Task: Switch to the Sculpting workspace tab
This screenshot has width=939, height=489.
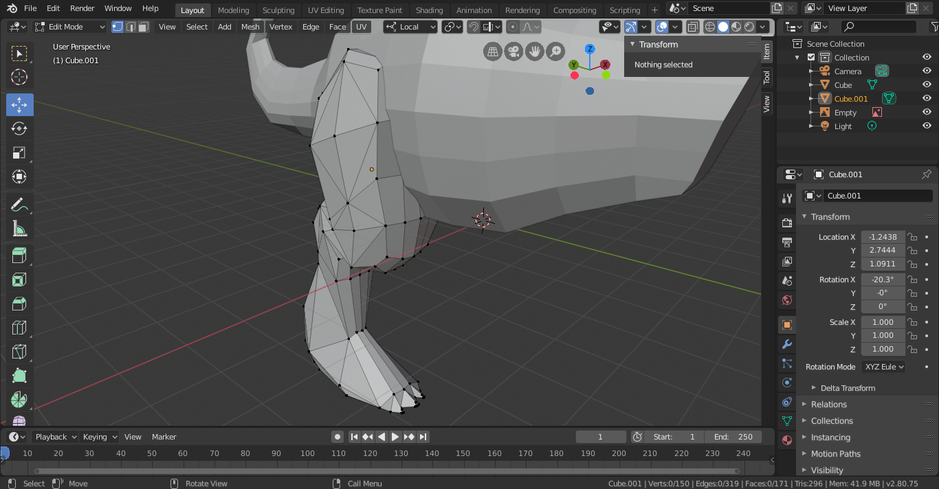Action: [278, 10]
